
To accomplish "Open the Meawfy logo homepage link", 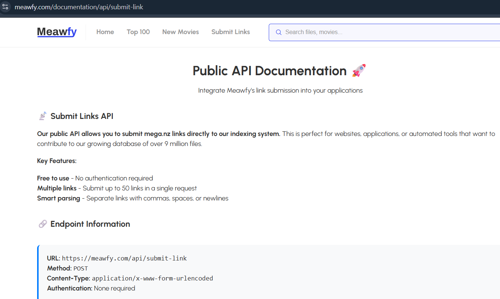I will click(57, 32).
